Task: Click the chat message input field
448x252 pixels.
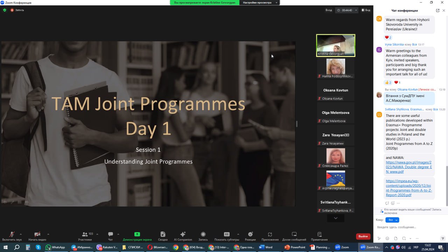Action: [409, 227]
